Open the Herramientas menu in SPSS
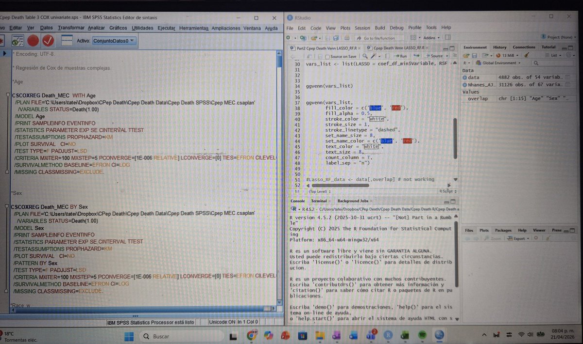Screen dimensions: 583x344 click(x=194, y=28)
